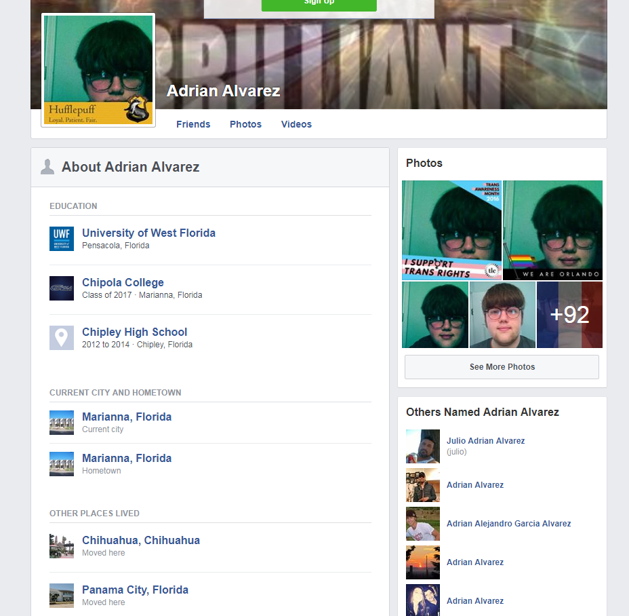Open the We Are Orlando photo thumbnail
Image resolution: width=629 pixels, height=616 pixels.
(553, 230)
